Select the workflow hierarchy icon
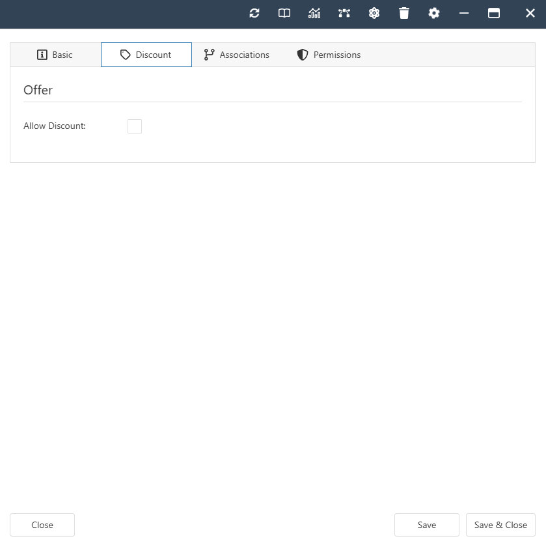 [344, 13]
